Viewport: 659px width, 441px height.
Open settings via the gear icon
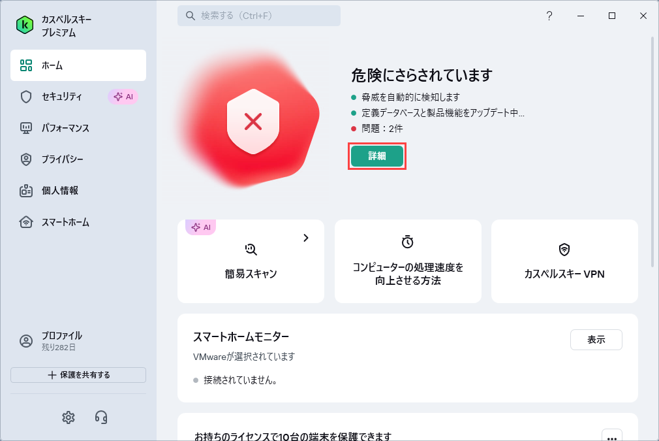(69, 417)
